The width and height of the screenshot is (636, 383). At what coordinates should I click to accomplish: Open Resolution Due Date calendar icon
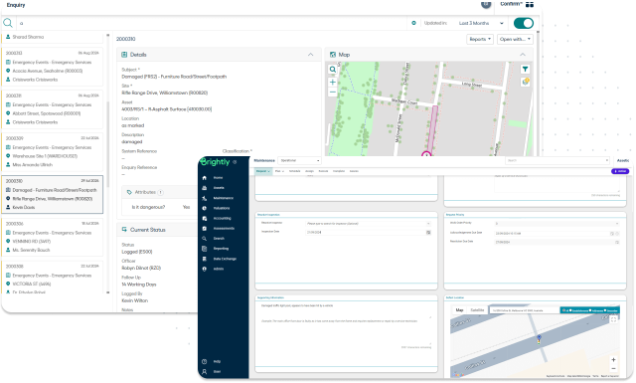[x=617, y=242]
